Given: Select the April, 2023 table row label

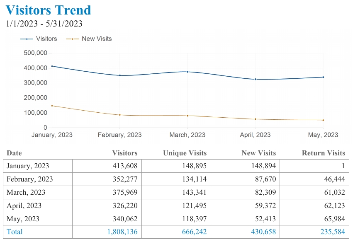Looking at the screenshot, I should click(x=24, y=206).
